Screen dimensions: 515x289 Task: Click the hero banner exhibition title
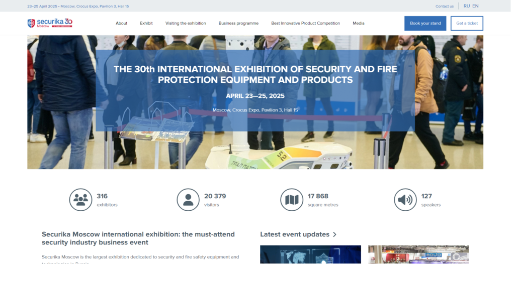coord(255,74)
